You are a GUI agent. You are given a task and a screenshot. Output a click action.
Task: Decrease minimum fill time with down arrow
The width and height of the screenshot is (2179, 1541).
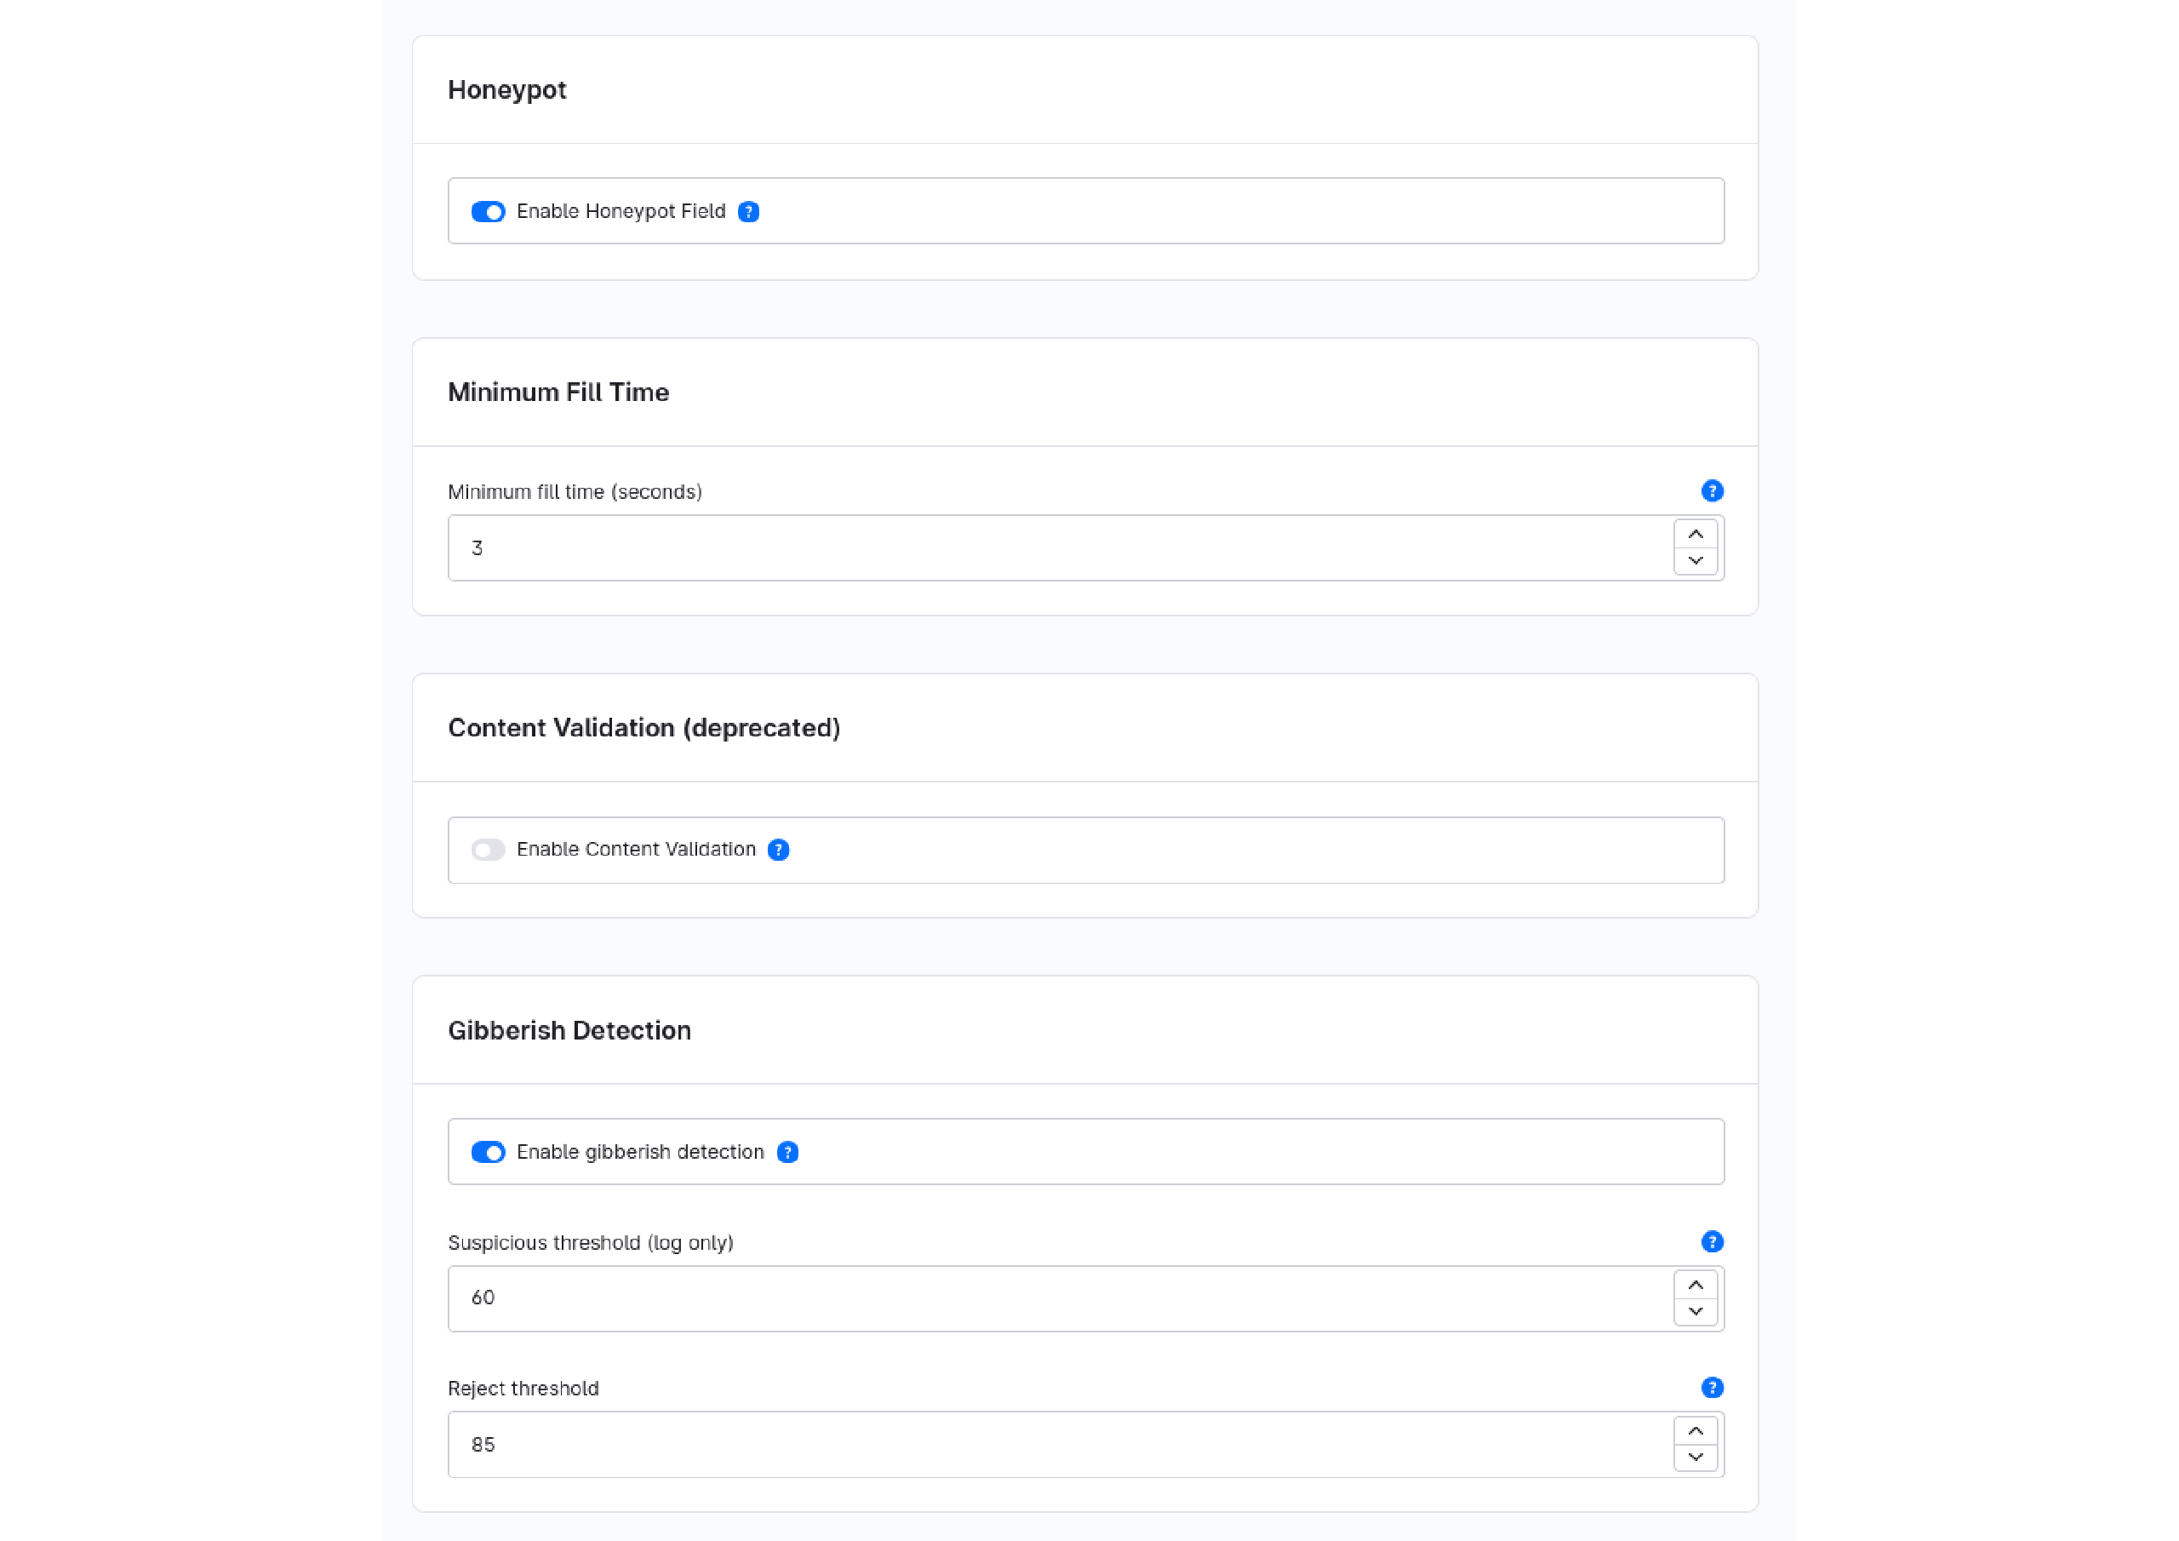[x=1695, y=561]
